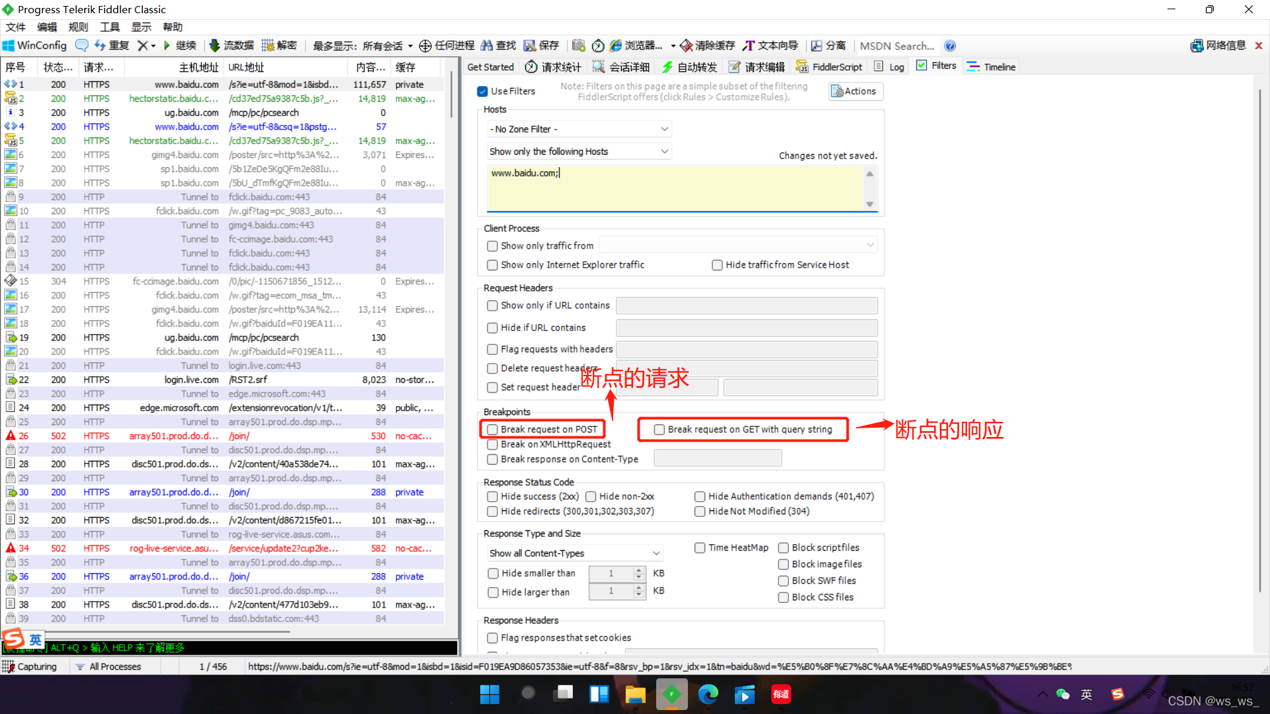Image resolution: width=1270 pixels, height=714 pixels.
Task: Click the stream (流数据) toolbar icon
Action: tap(214, 46)
